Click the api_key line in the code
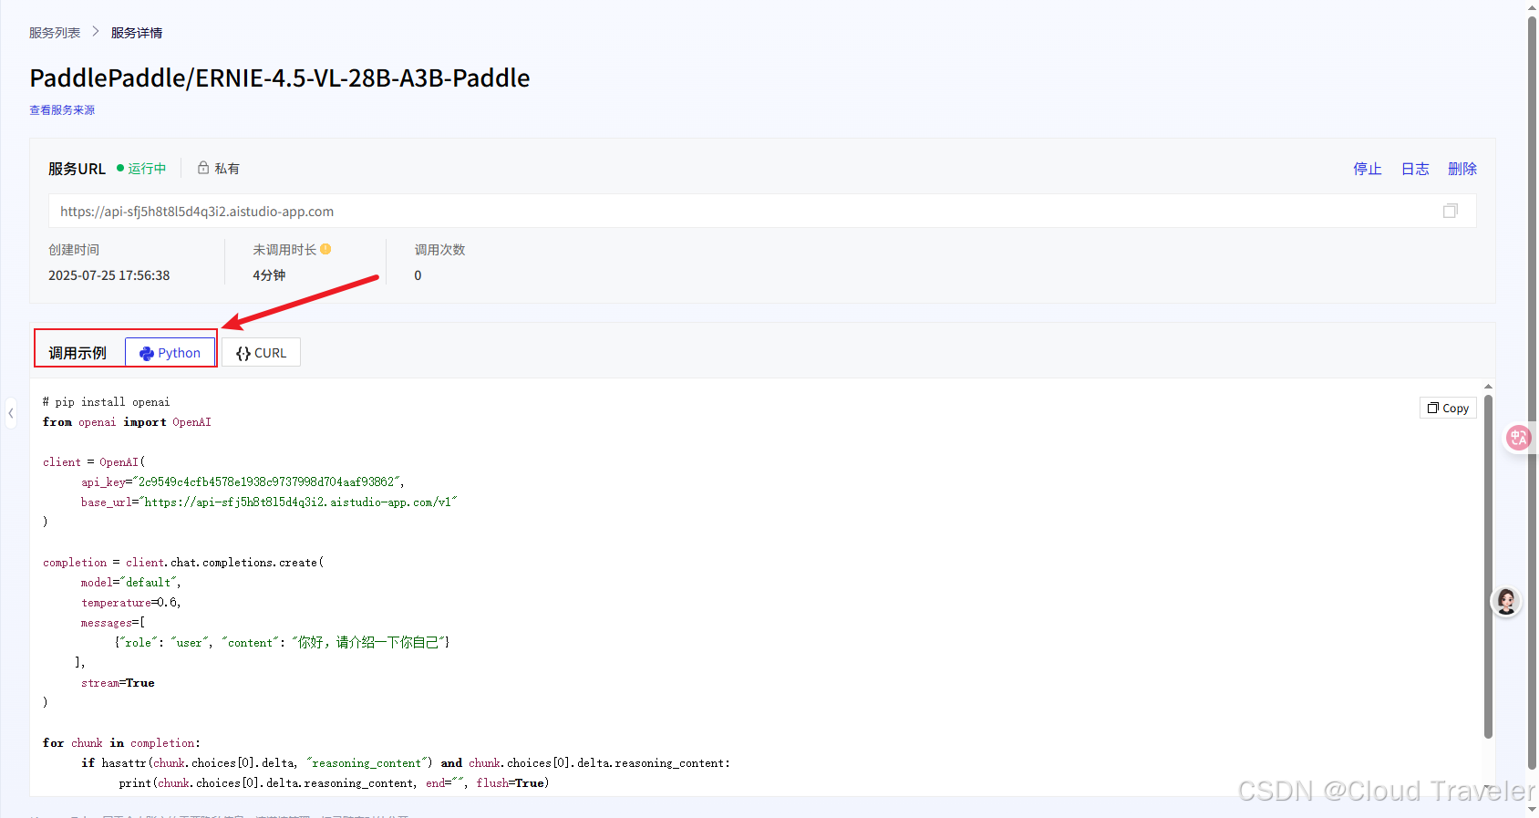This screenshot has height=818, width=1539. 243,482
